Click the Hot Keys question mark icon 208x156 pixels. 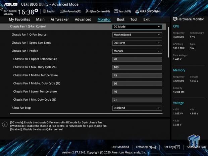[x=177, y=147]
